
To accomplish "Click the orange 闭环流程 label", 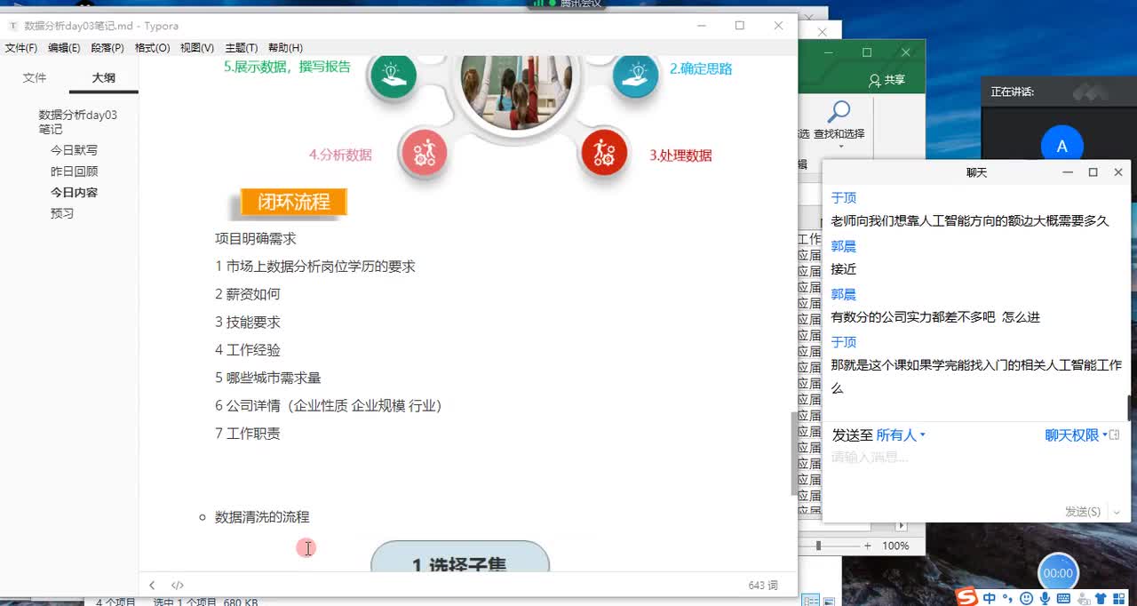I will pos(293,202).
